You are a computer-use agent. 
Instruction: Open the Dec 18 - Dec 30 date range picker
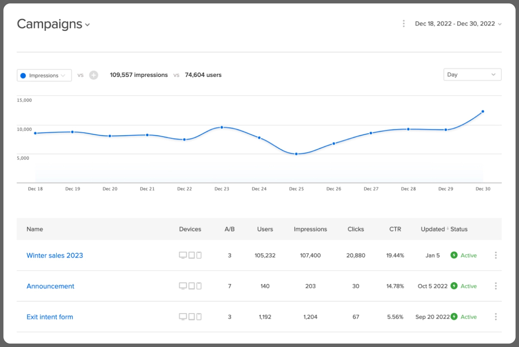[458, 24]
